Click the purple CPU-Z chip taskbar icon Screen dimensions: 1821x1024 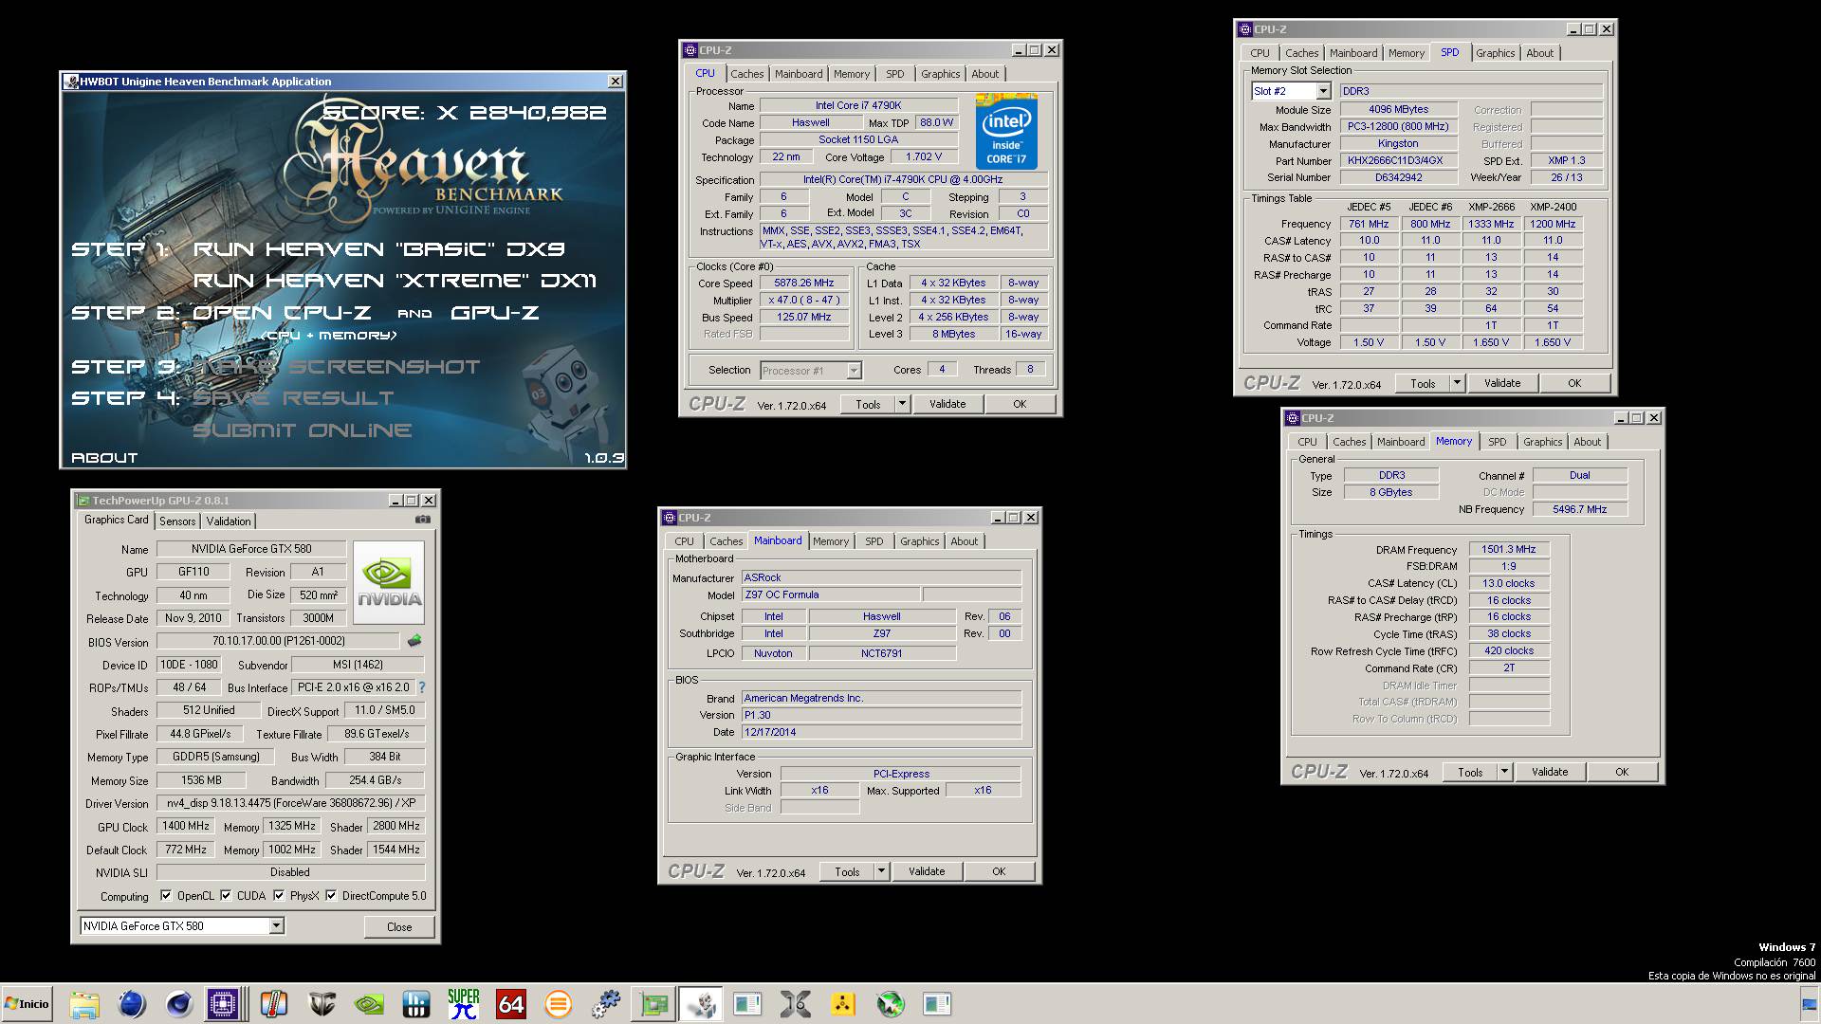[x=223, y=1004]
